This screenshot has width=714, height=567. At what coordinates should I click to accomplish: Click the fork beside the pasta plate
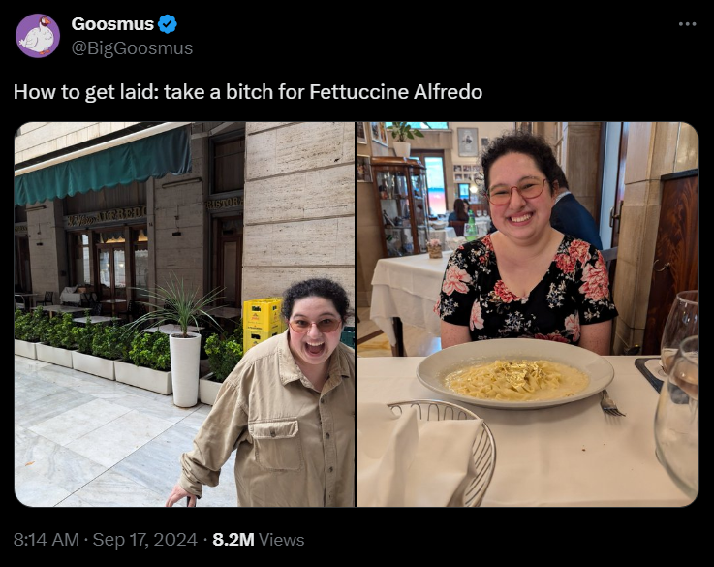pos(611,403)
